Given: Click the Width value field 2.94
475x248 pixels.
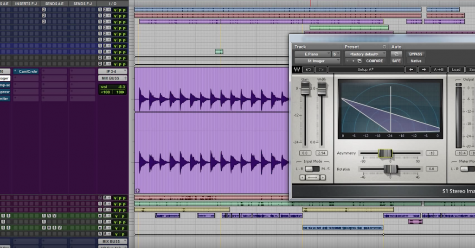Looking at the screenshot, I should pos(322,153).
